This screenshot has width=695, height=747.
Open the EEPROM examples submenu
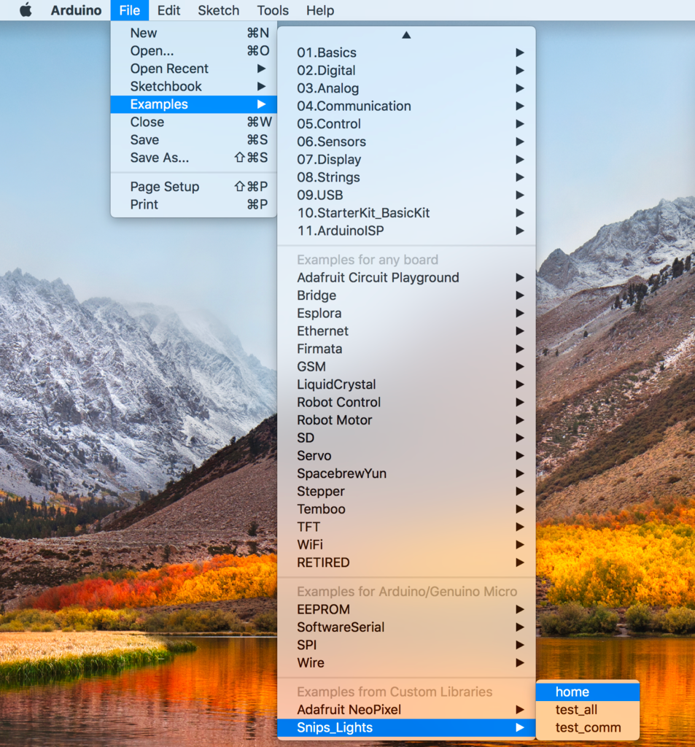pos(406,609)
